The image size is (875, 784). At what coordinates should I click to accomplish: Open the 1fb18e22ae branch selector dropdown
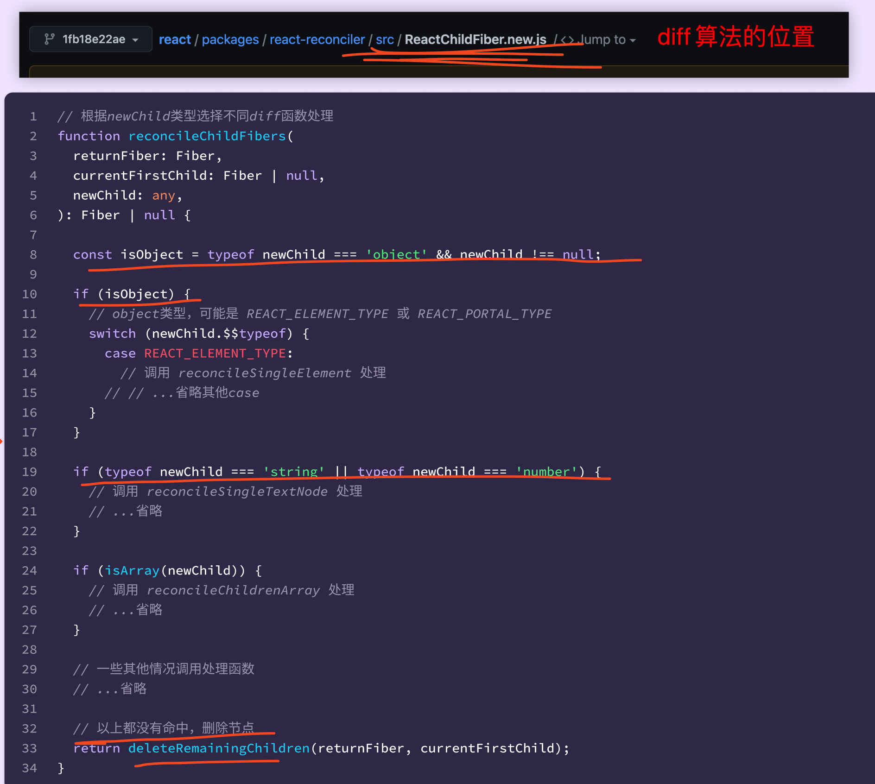(x=91, y=39)
